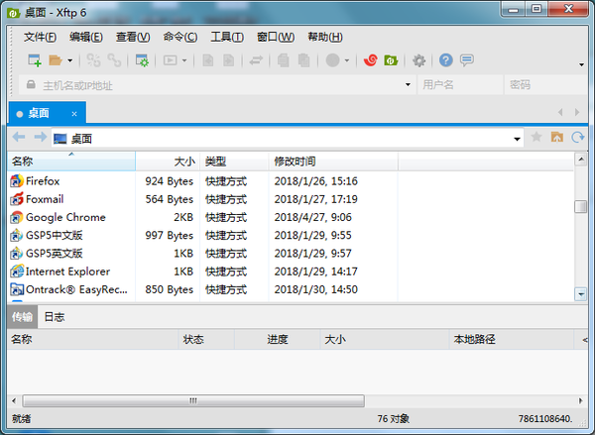Click the greyed Copy toolbar icon
The width and height of the screenshot is (595, 435).
pyautogui.click(x=283, y=60)
